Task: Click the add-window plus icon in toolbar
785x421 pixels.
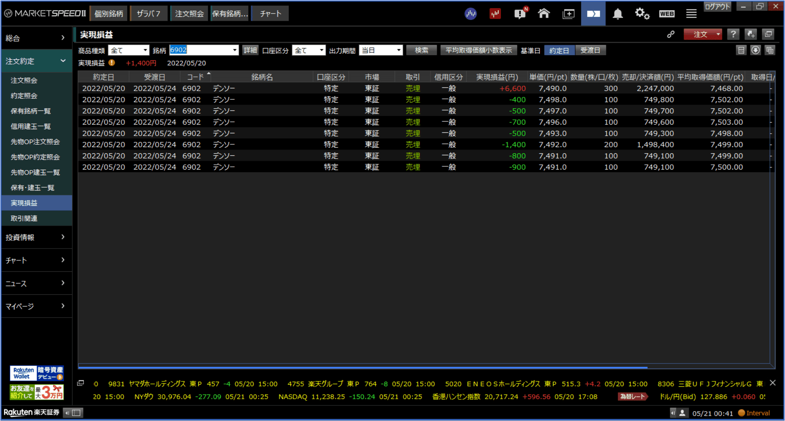Action: click(568, 14)
